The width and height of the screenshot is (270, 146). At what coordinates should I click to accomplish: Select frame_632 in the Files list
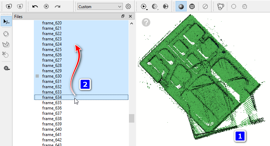pyautogui.click(x=52, y=87)
